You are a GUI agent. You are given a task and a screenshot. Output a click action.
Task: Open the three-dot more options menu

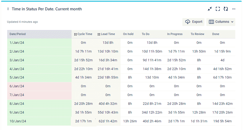point(234,9)
